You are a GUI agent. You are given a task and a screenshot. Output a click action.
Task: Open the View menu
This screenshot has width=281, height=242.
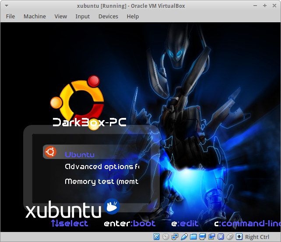click(x=61, y=17)
